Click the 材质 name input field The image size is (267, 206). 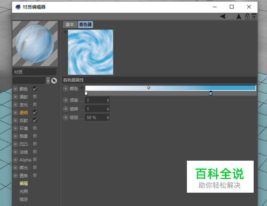click(34, 72)
